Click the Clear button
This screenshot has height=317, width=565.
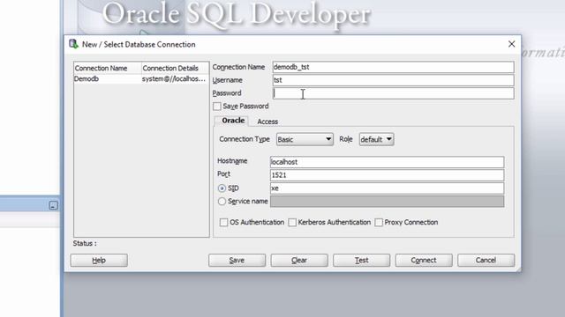pyautogui.click(x=299, y=261)
